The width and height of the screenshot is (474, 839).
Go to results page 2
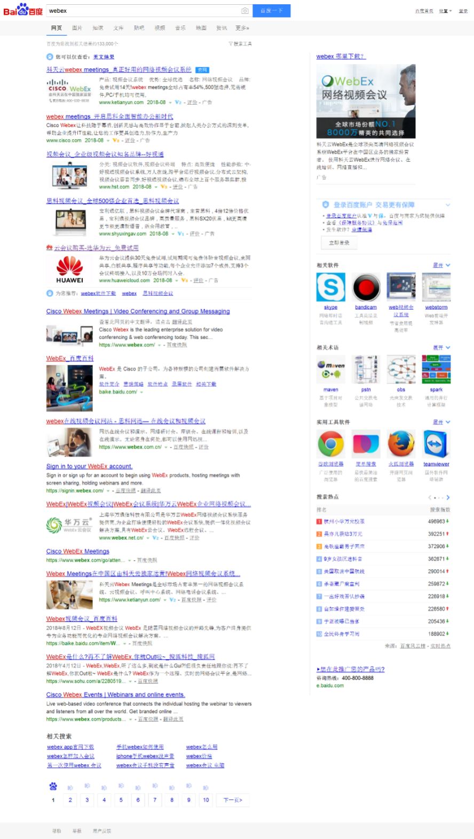[x=70, y=799]
